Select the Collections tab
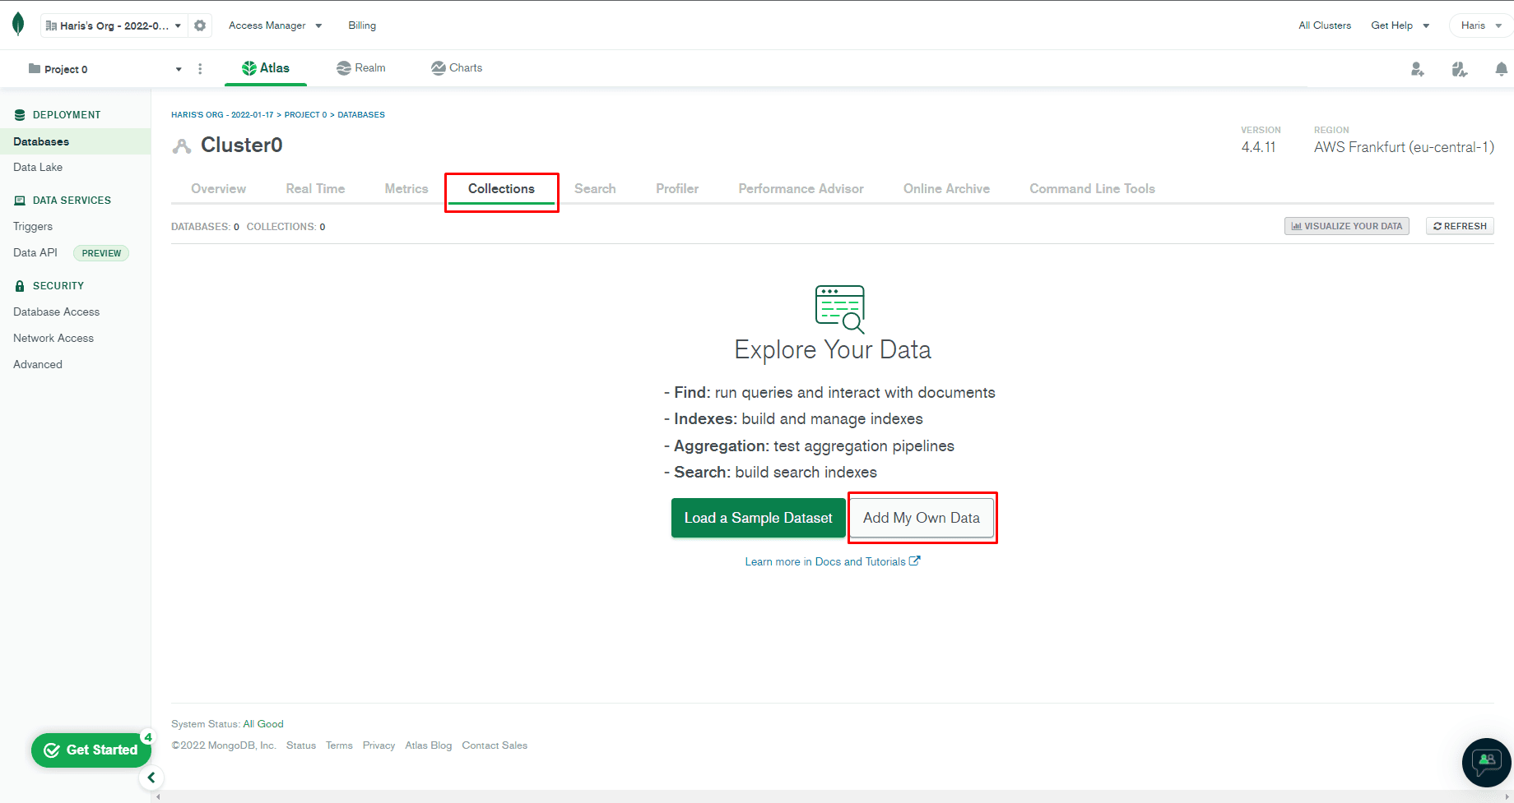The image size is (1514, 803). pos(501,189)
